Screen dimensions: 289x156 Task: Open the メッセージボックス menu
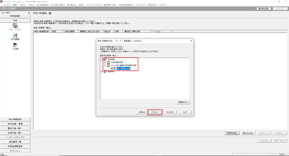pos(94,5)
